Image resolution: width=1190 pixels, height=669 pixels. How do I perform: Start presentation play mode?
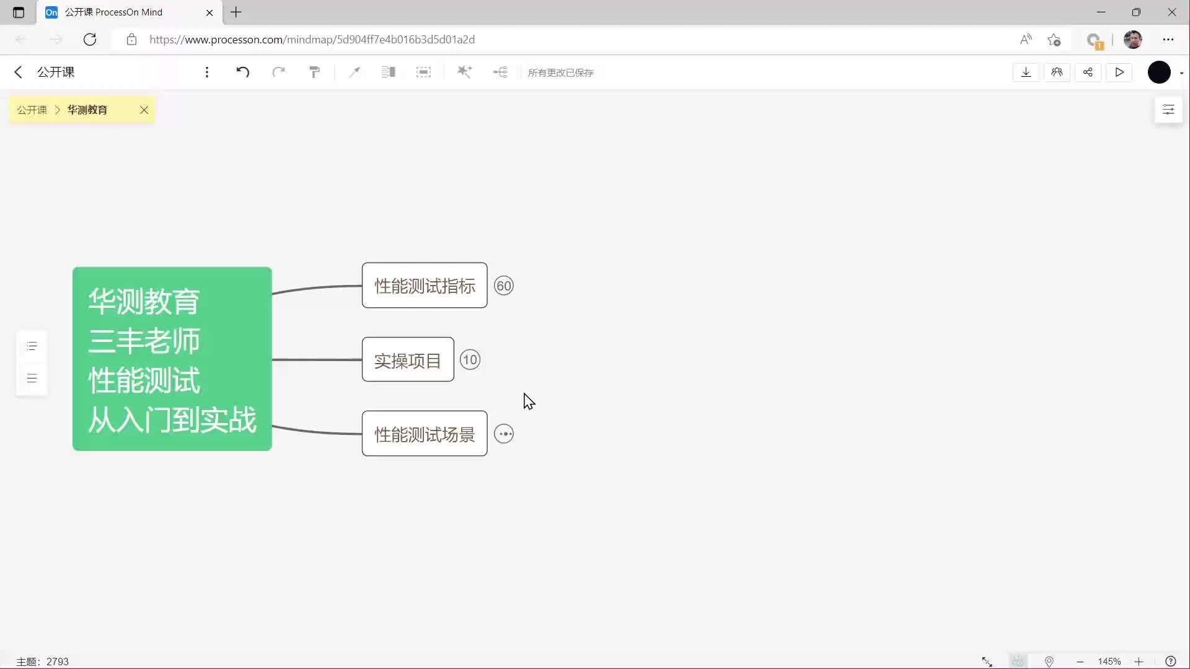[1119, 72]
